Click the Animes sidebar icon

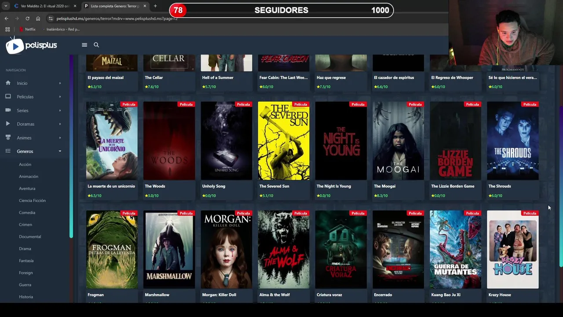8,137
